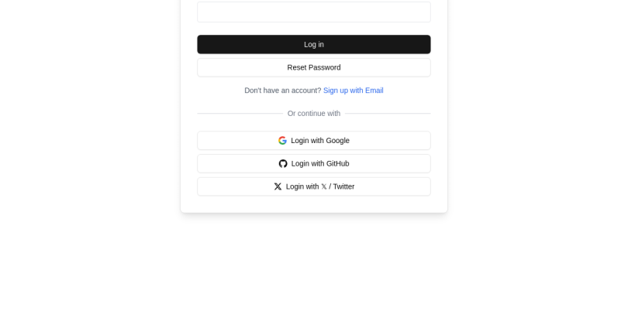628x328 pixels.
Task: Click empty card area below the Twitter button
Action: click(x=313, y=204)
